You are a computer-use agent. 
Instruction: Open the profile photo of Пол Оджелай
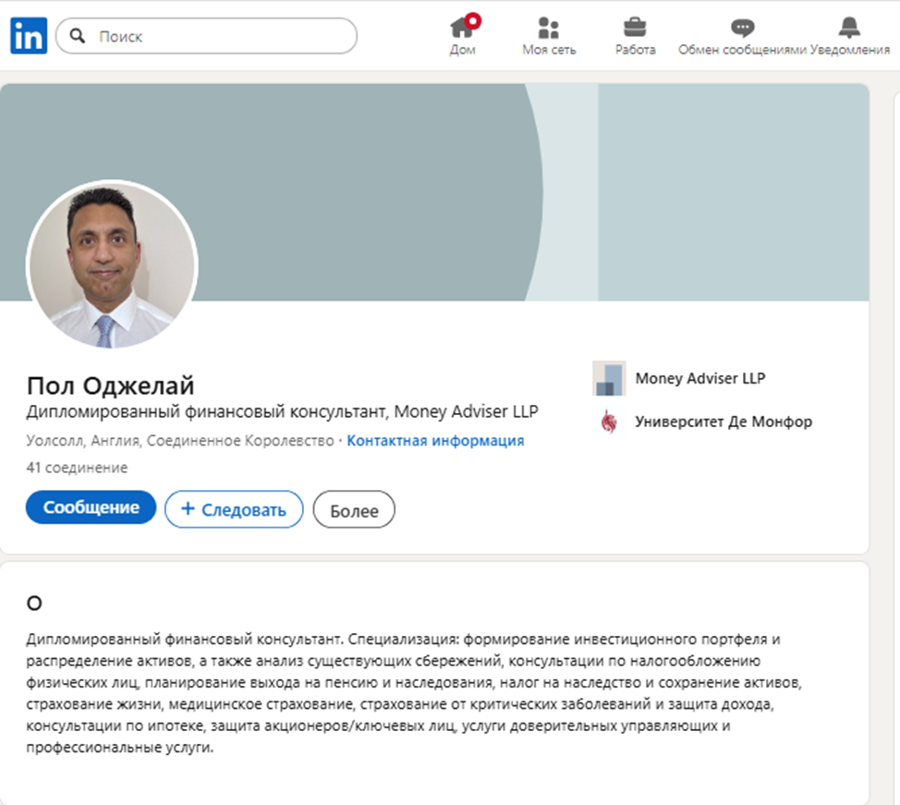(x=111, y=267)
